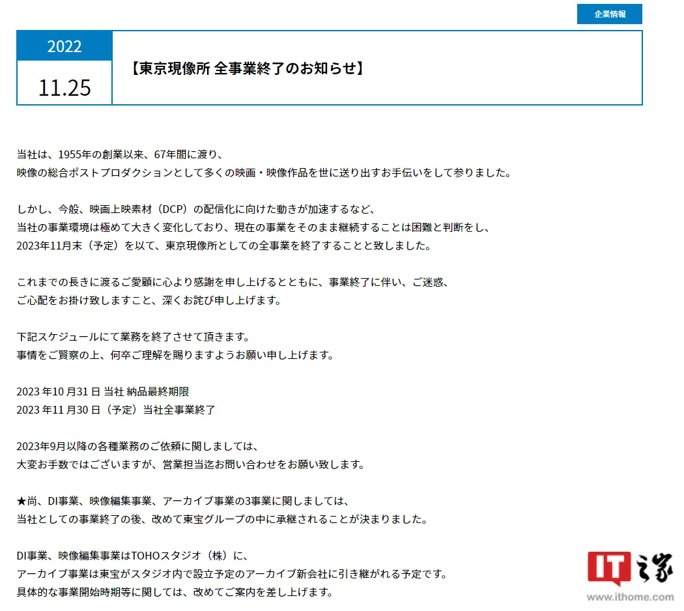The width and height of the screenshot is (684, 611).
Task: Click line starting ご心配をお掛け致しますこと
Action: tap(149, 301)
